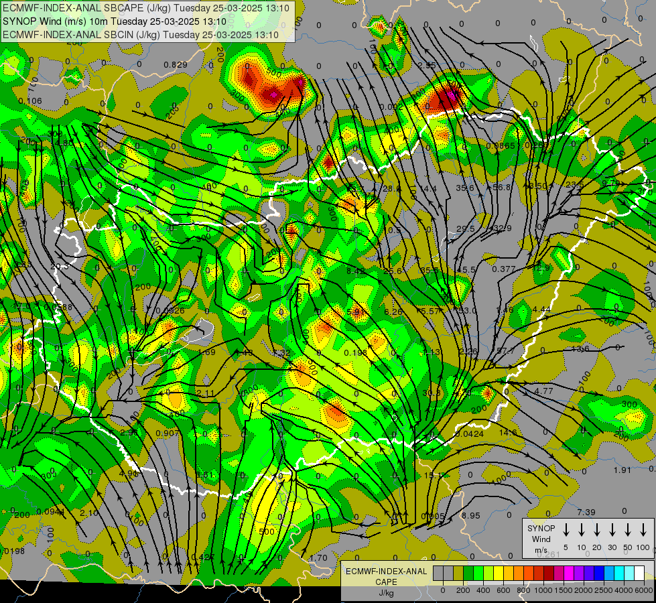The height and width of the screenshot is (603, 656).
Task: Select the lime green CAPE legend swatch
Action: click(x=488, y=574)
